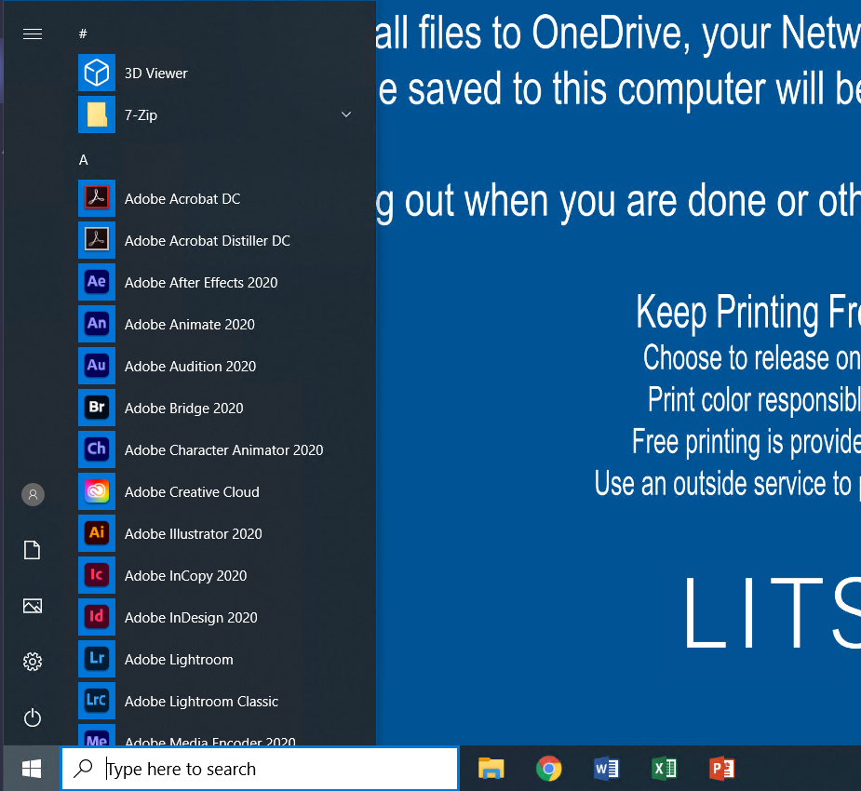Launch Adobe InDesign 2020 icon
Viewport: 861px width, 791px height.
[x=97, y=617]
